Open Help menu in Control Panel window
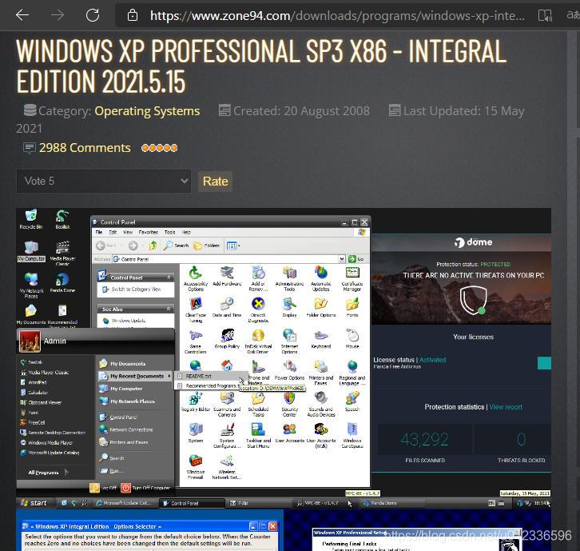 (186, 232)
